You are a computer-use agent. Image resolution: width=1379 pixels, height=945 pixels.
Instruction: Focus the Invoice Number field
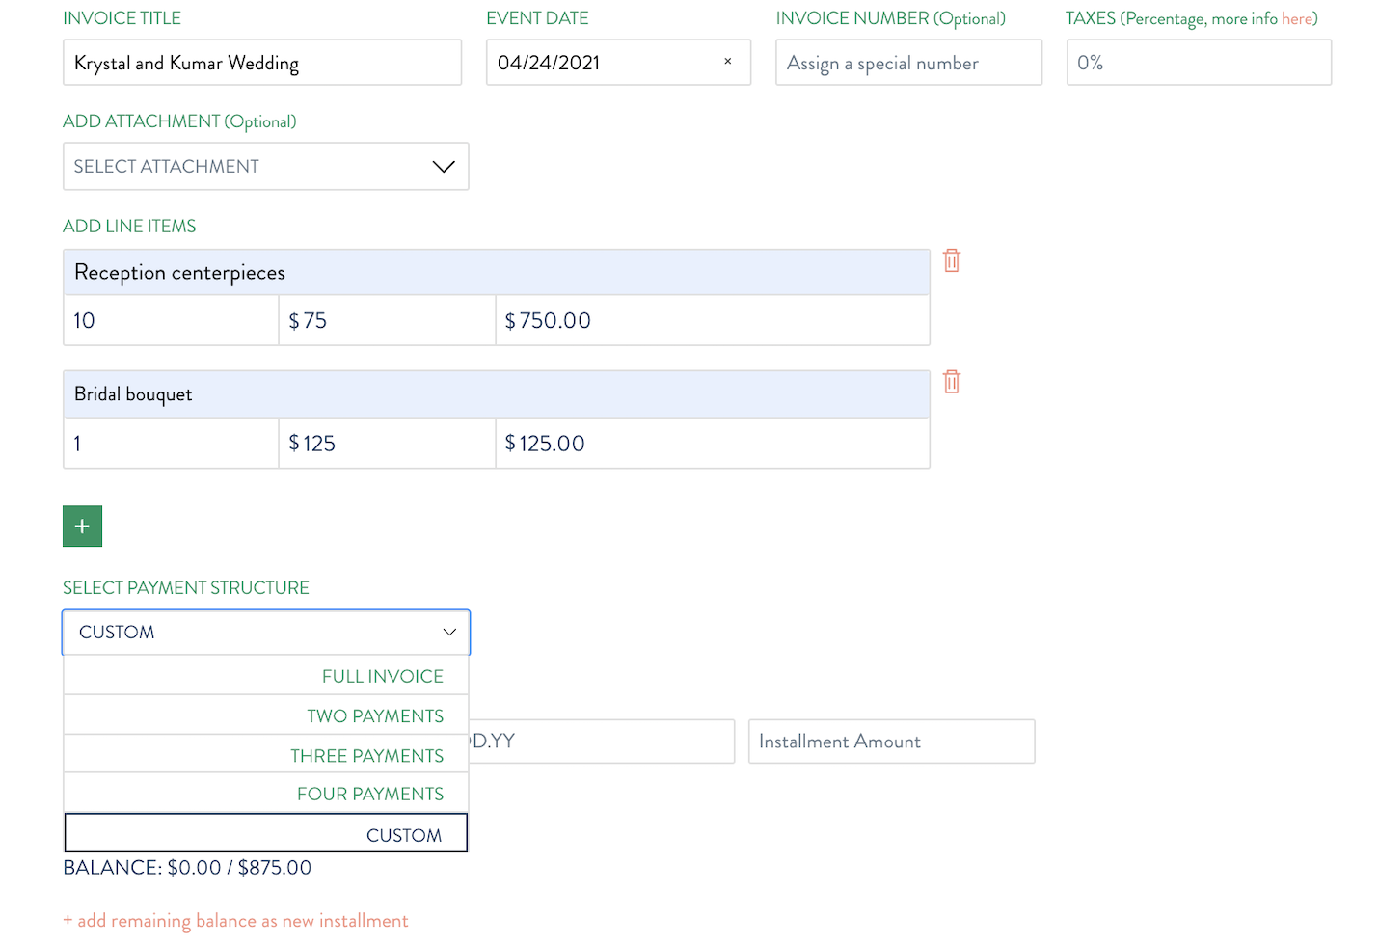(909, 63)
